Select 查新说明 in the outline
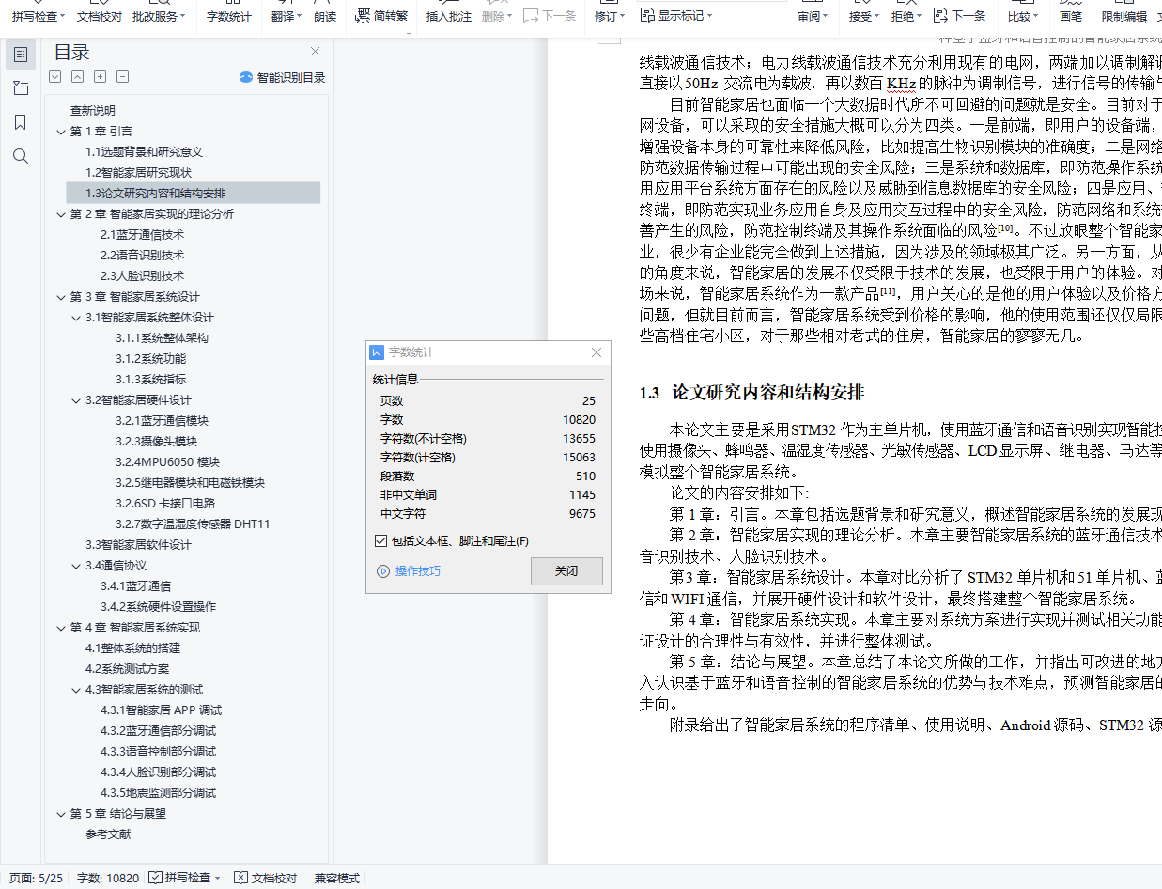The width and height of the screenshot is (1162, 889). tap(93, 111)
